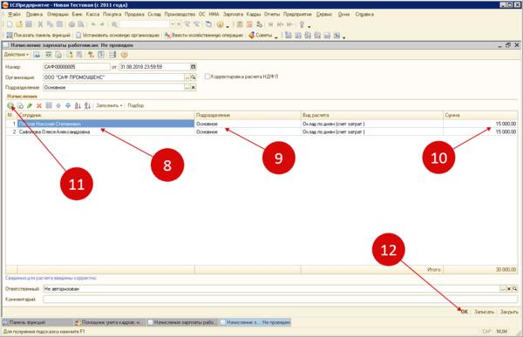Viewport: 523px width, 337px height.
Task: Click Вид расчета cell of row 2
Action: [x=372, y=132]
